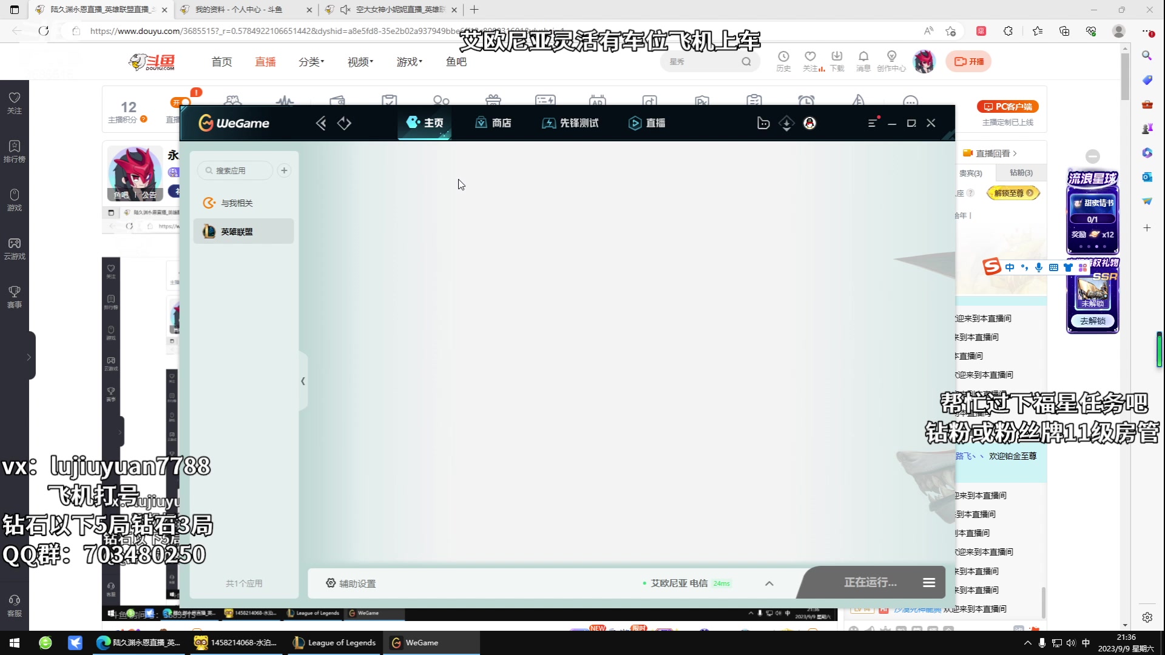The height and width of the screenshot is (655, 1165).
Task: Expand the Douyu left sidebar arrow
Action: [29, 357]
